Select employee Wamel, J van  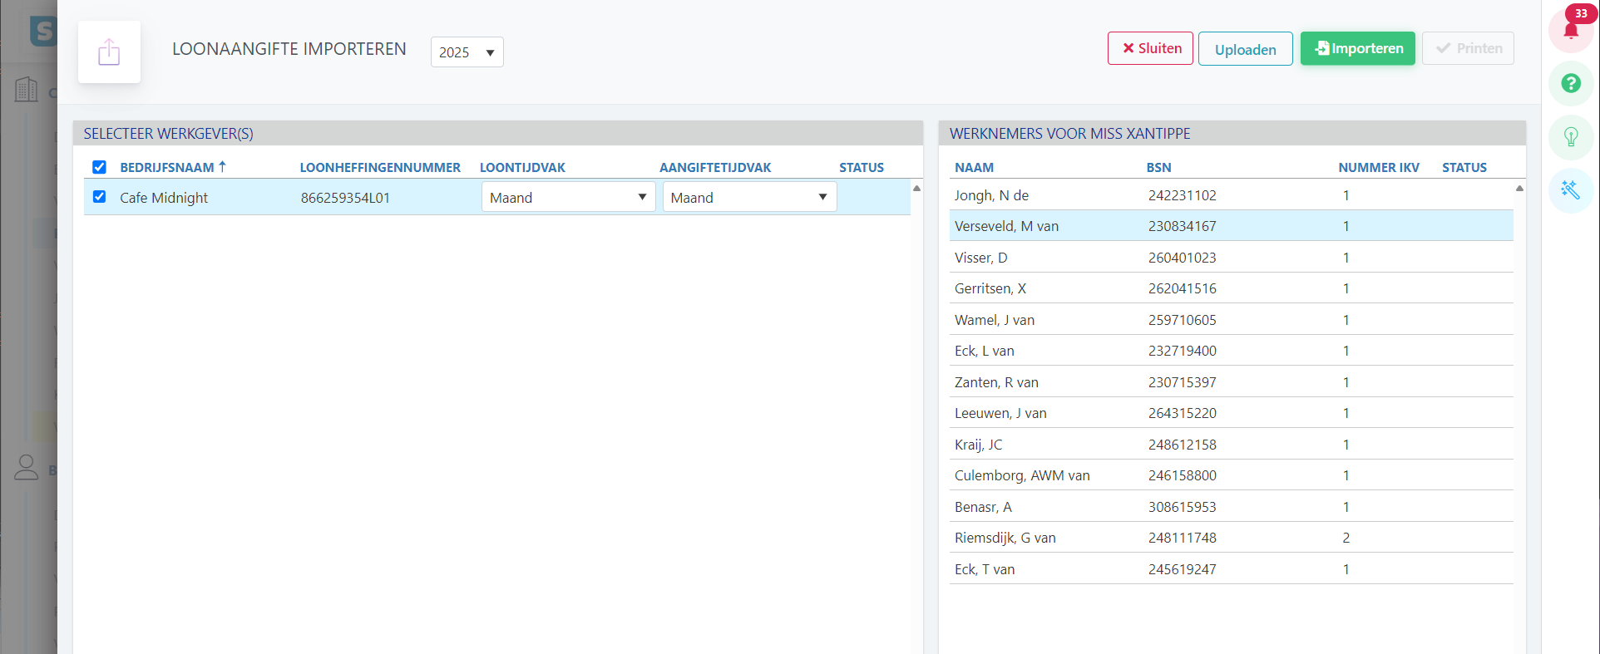coord(995,320)
